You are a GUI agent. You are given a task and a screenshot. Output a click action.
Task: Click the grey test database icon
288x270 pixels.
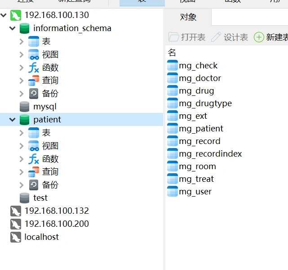pos(25,198)
